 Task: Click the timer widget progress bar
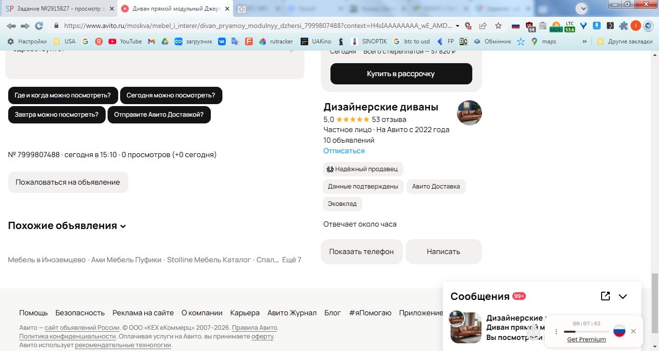point(586,332)
